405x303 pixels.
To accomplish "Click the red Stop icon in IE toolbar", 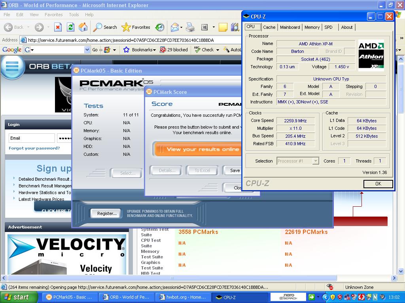I will pyautogui.click(x=58, y=27).
